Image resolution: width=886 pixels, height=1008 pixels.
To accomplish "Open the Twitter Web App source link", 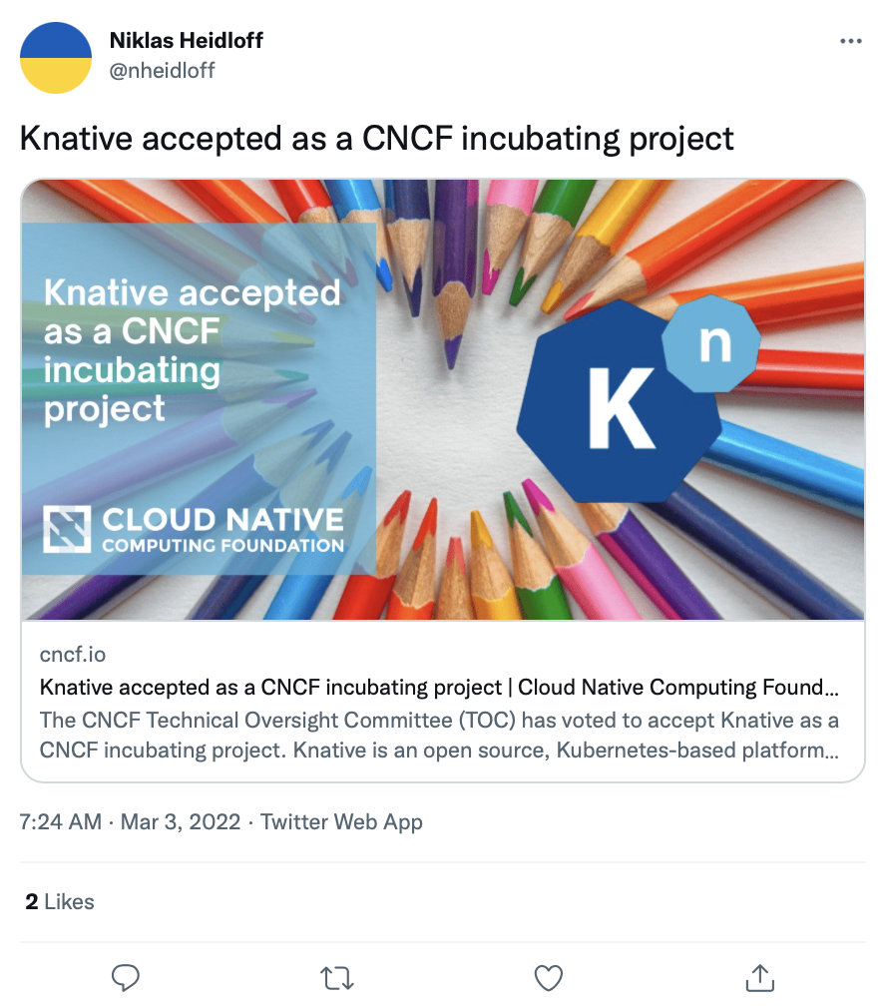I will coord(341,821).
